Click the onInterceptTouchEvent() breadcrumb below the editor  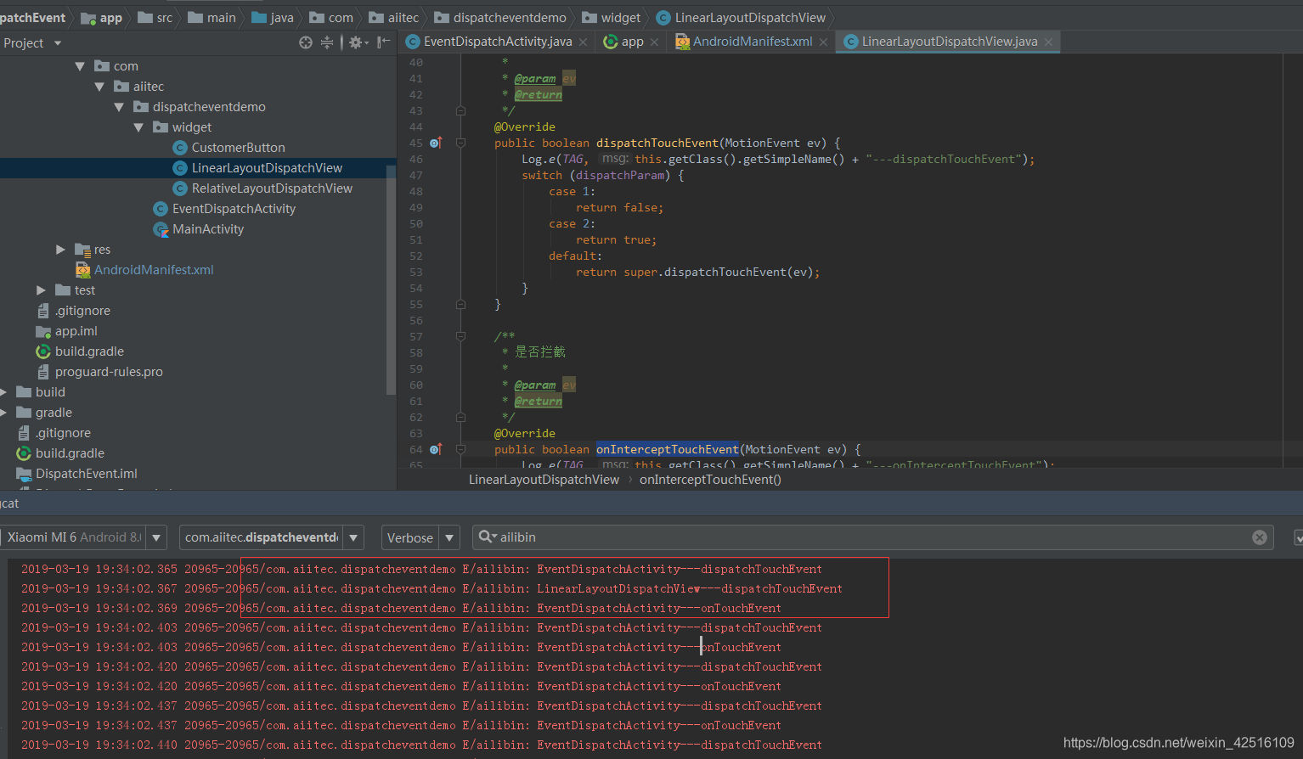point(710,480)
